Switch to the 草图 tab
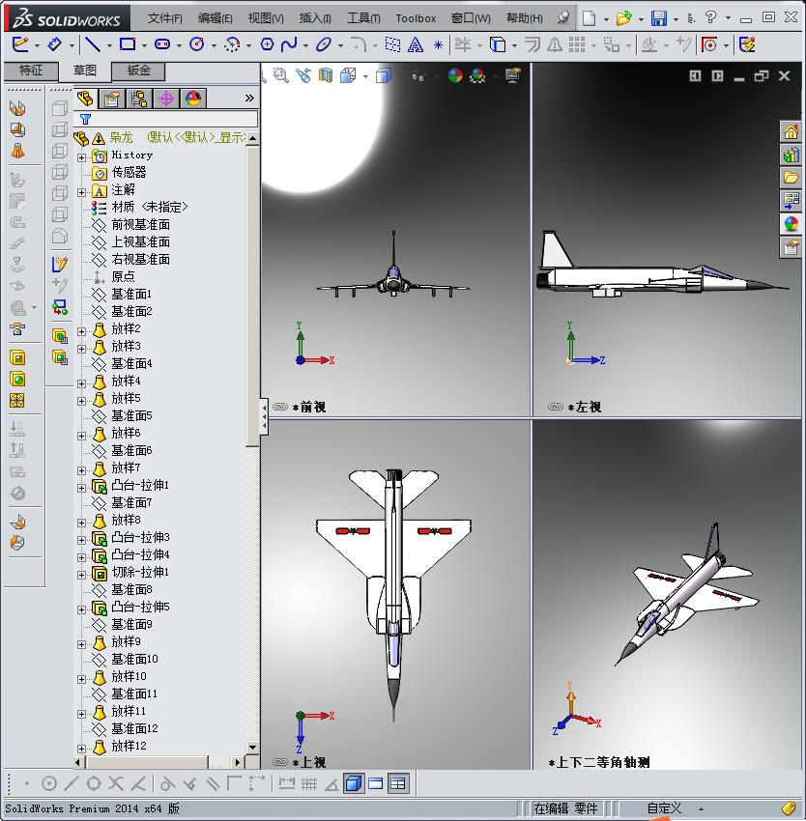The width and height of the screenshot is (806, 821). [85, 71]
